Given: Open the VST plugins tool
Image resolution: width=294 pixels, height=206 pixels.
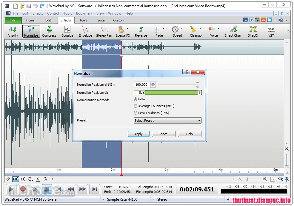Looking at the screenshot, I should (271, 32).
